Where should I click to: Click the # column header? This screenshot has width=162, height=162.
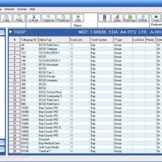(x=15, y=40)
